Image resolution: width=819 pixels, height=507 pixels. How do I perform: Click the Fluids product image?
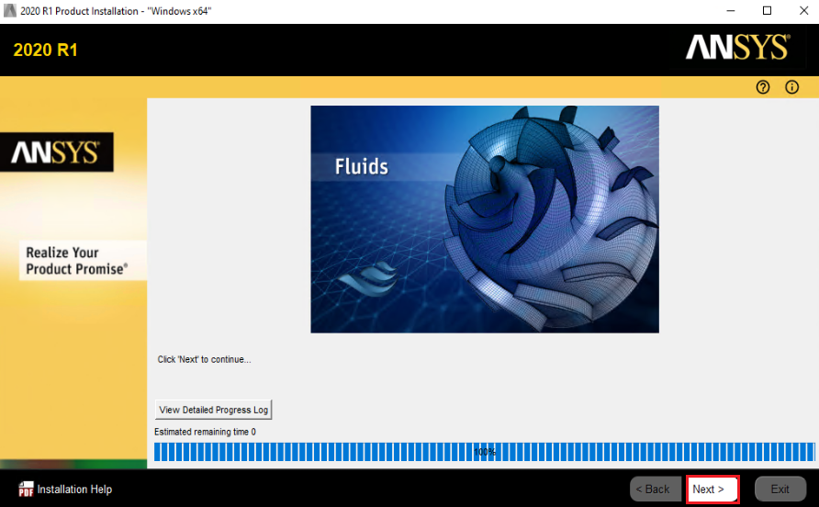(485, 219)
